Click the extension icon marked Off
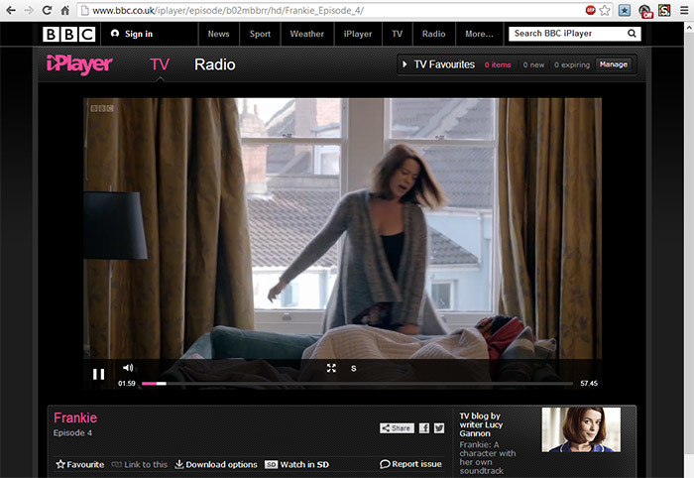 (x=645, y=12)
